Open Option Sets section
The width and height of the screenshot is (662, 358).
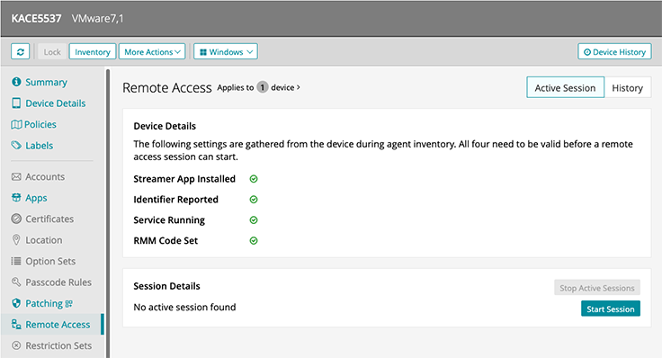(x=50, y=262)
